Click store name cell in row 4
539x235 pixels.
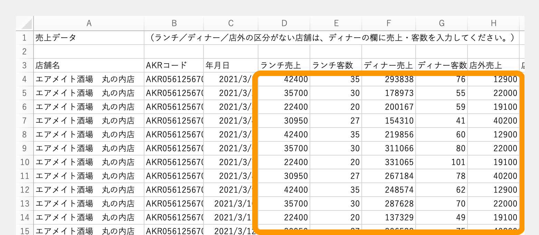(89, 79)
